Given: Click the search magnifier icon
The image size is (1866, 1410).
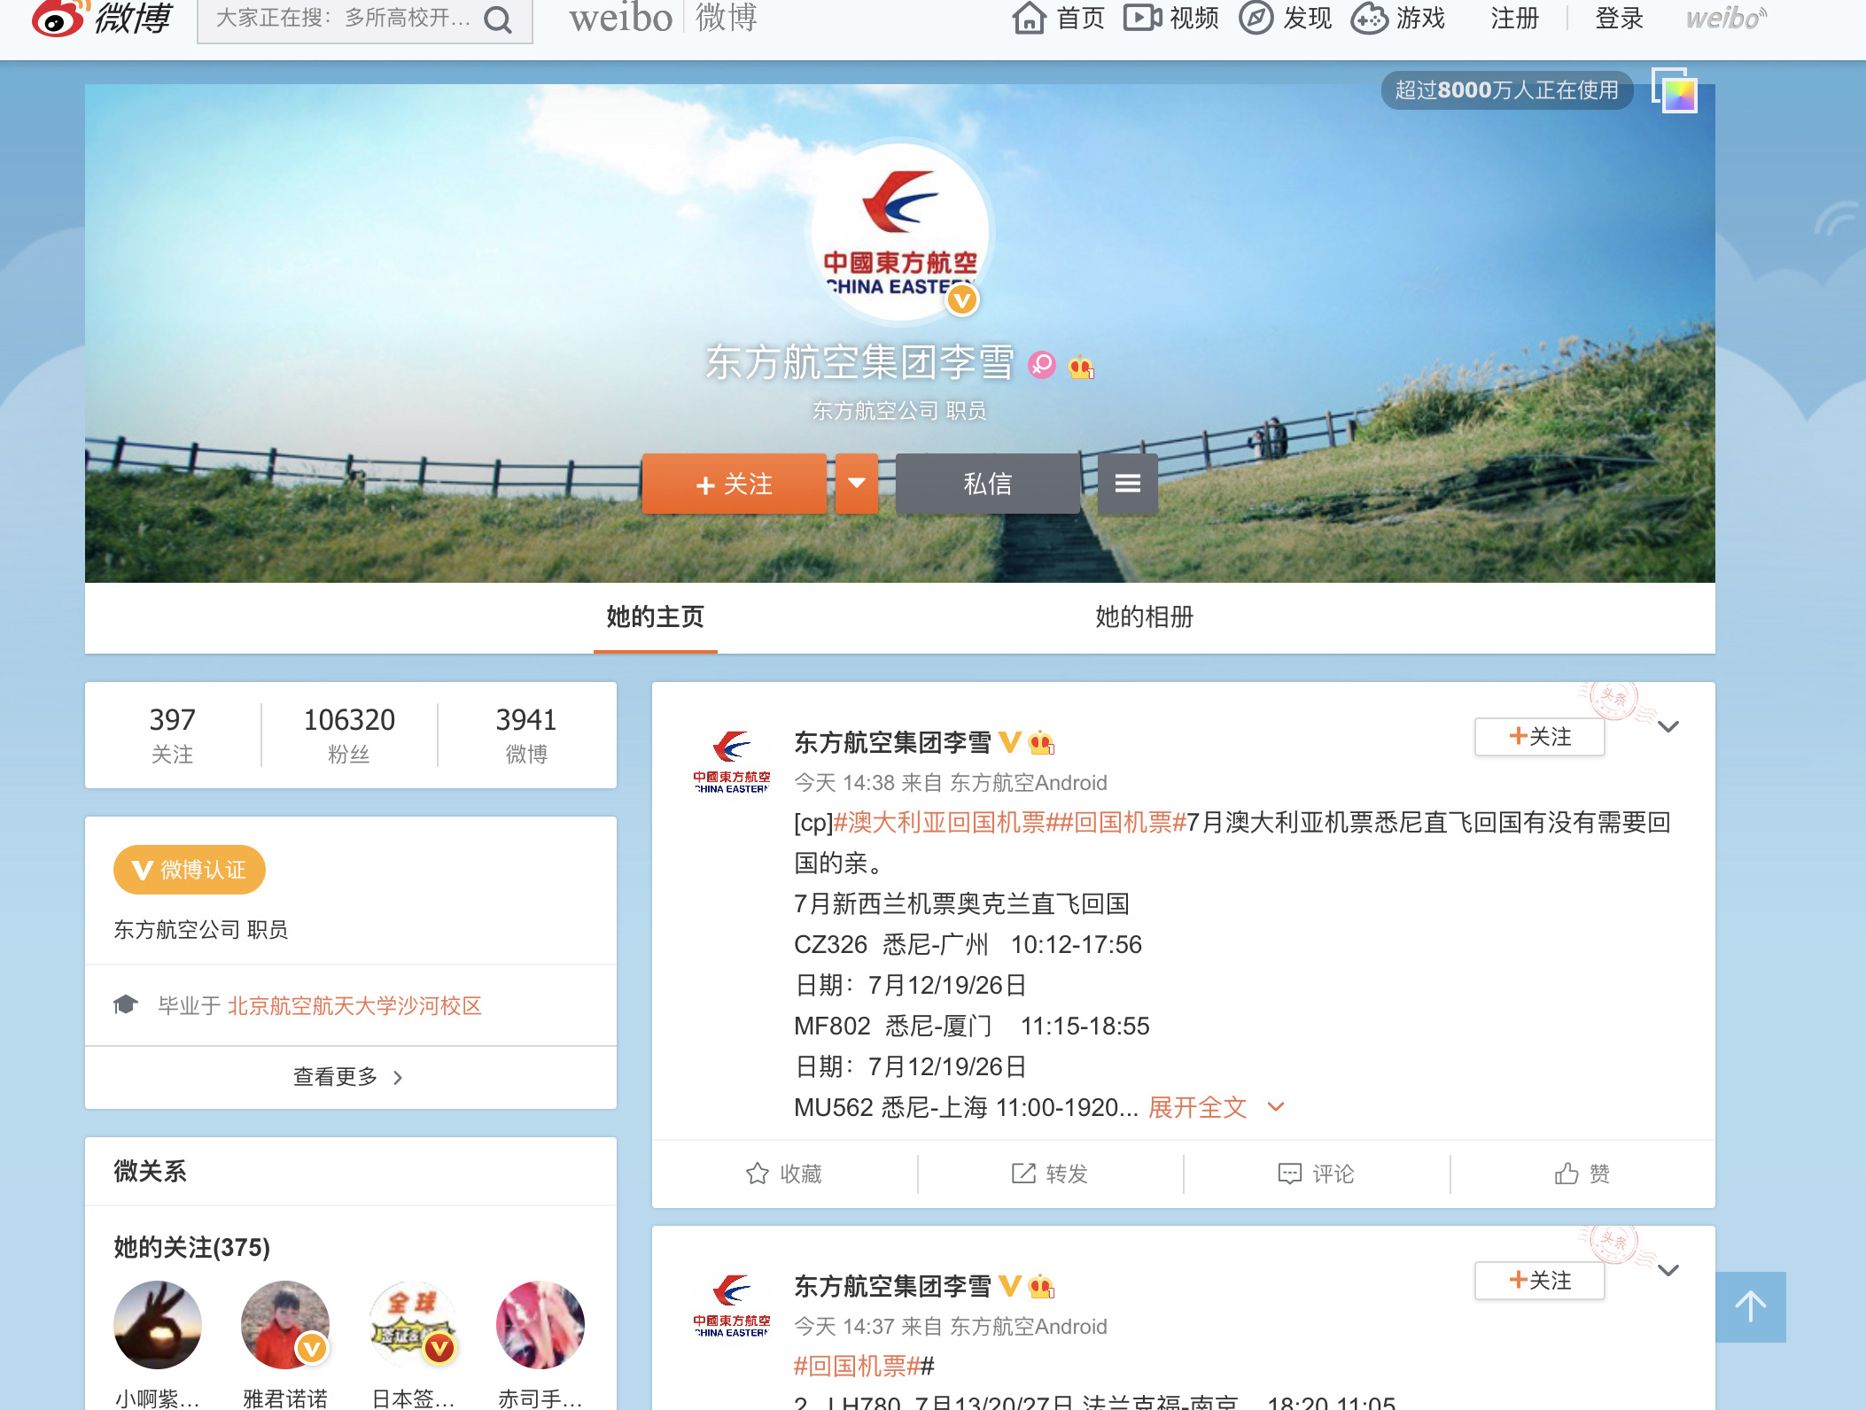Looking at the screenshot, I should pos(498,19).
